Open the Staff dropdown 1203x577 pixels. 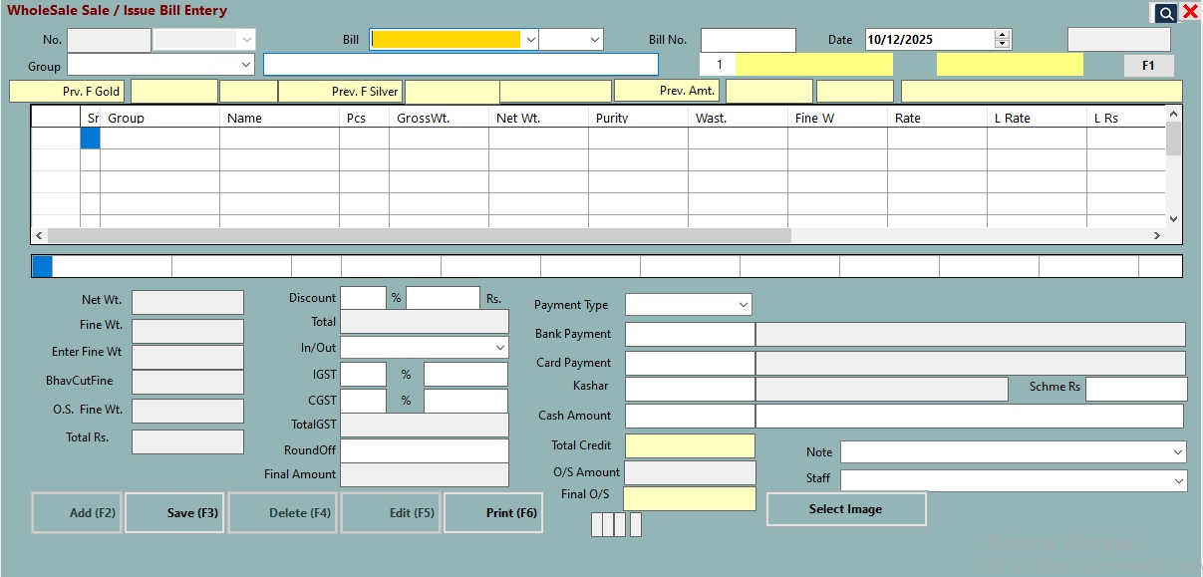click(1177, 481)
